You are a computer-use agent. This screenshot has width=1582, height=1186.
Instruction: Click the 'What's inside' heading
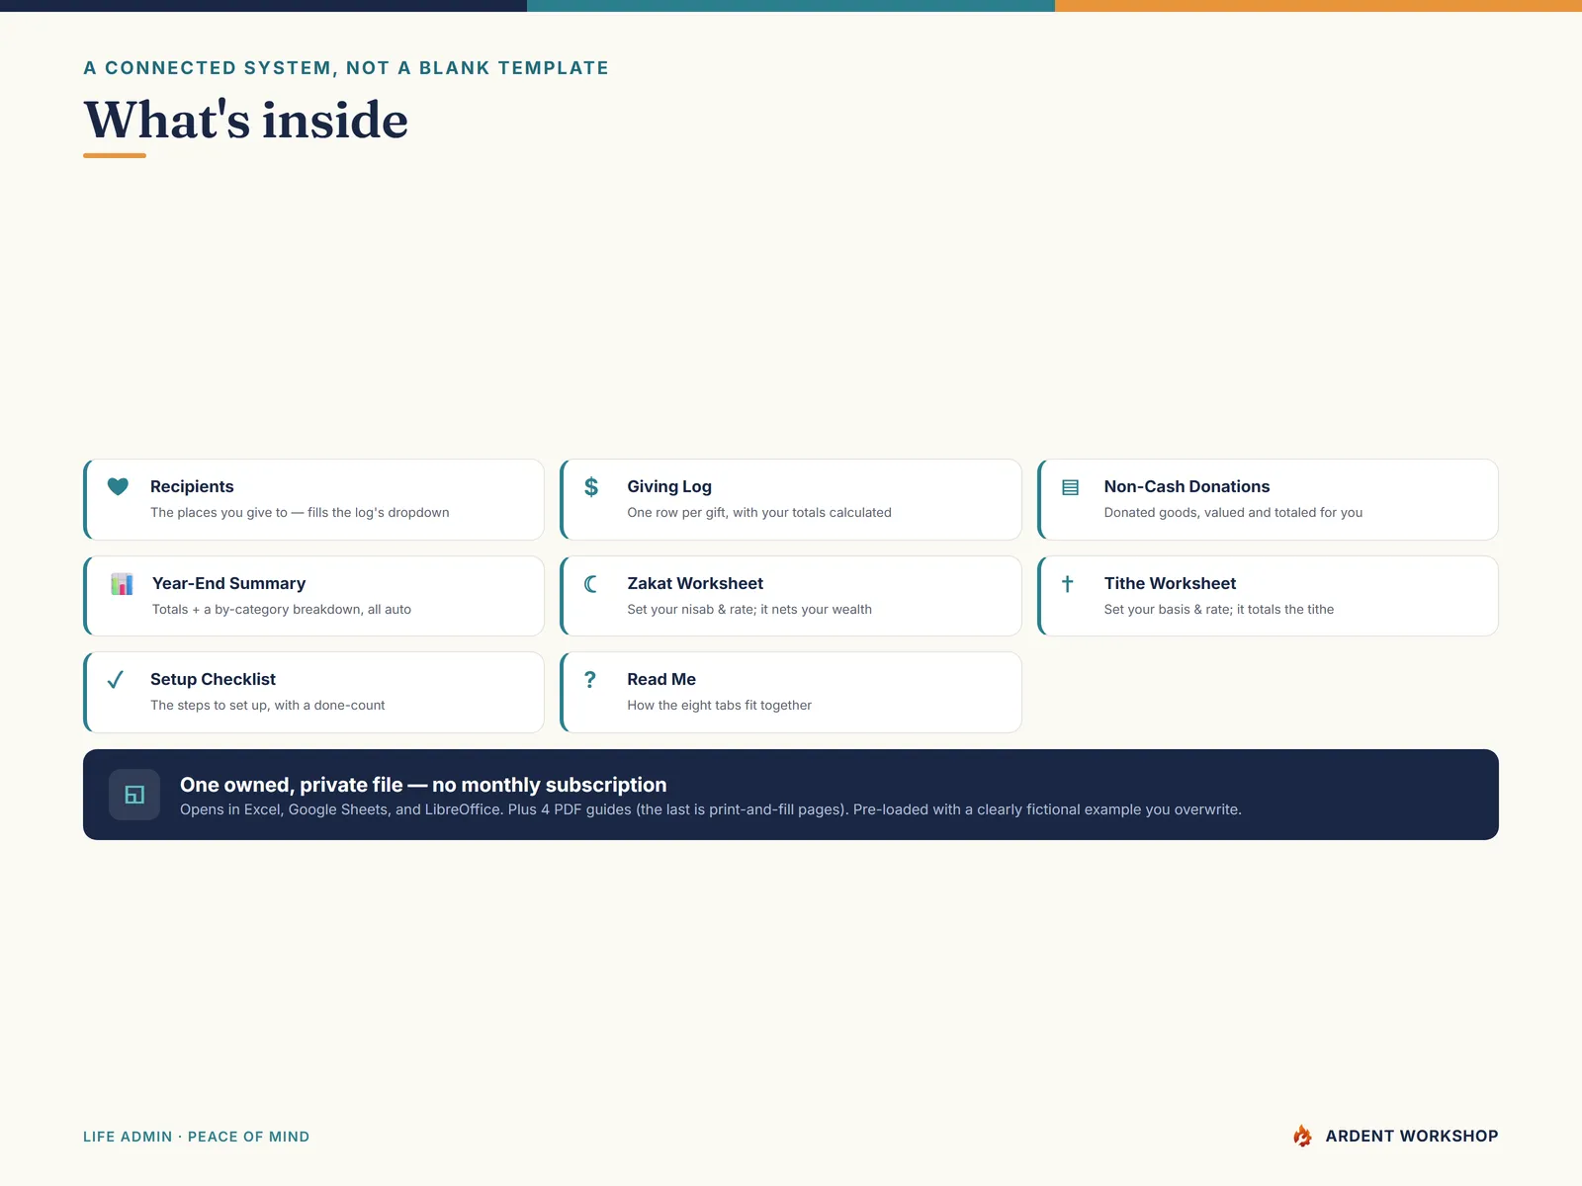246,120
